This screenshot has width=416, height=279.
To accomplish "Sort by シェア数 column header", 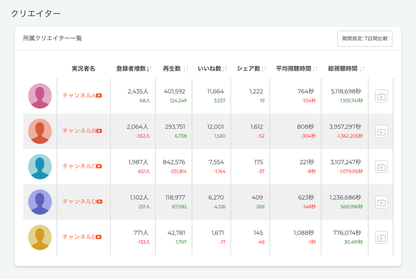I will point(251,69).
